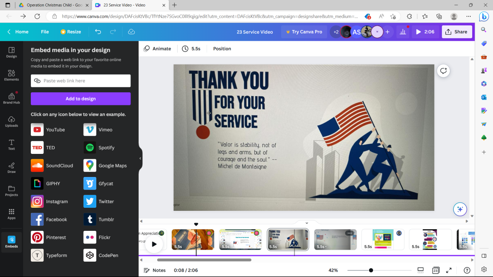
Task: Open a new browser tab
Action: click(174, 5)
